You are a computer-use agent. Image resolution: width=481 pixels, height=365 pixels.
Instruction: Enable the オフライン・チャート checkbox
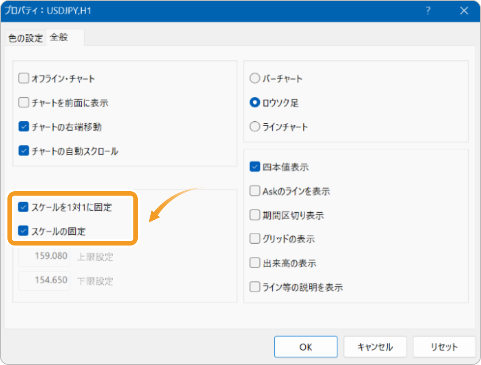24,78
